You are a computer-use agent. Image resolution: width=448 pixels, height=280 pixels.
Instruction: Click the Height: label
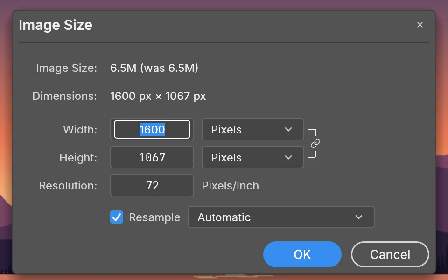point(78,158)
